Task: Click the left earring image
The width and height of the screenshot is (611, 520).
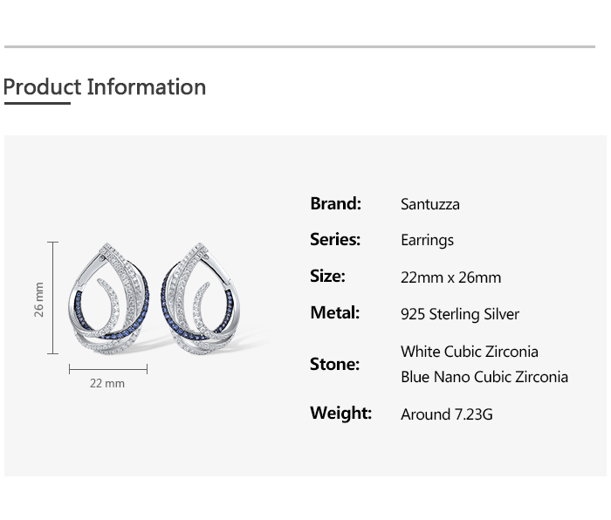Action: [x=107, y=298]
